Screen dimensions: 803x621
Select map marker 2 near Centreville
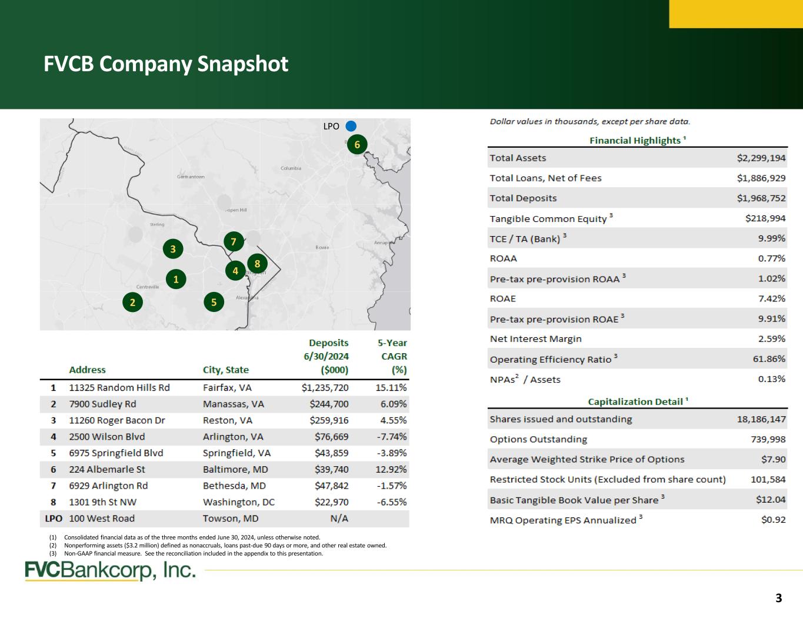132,302
